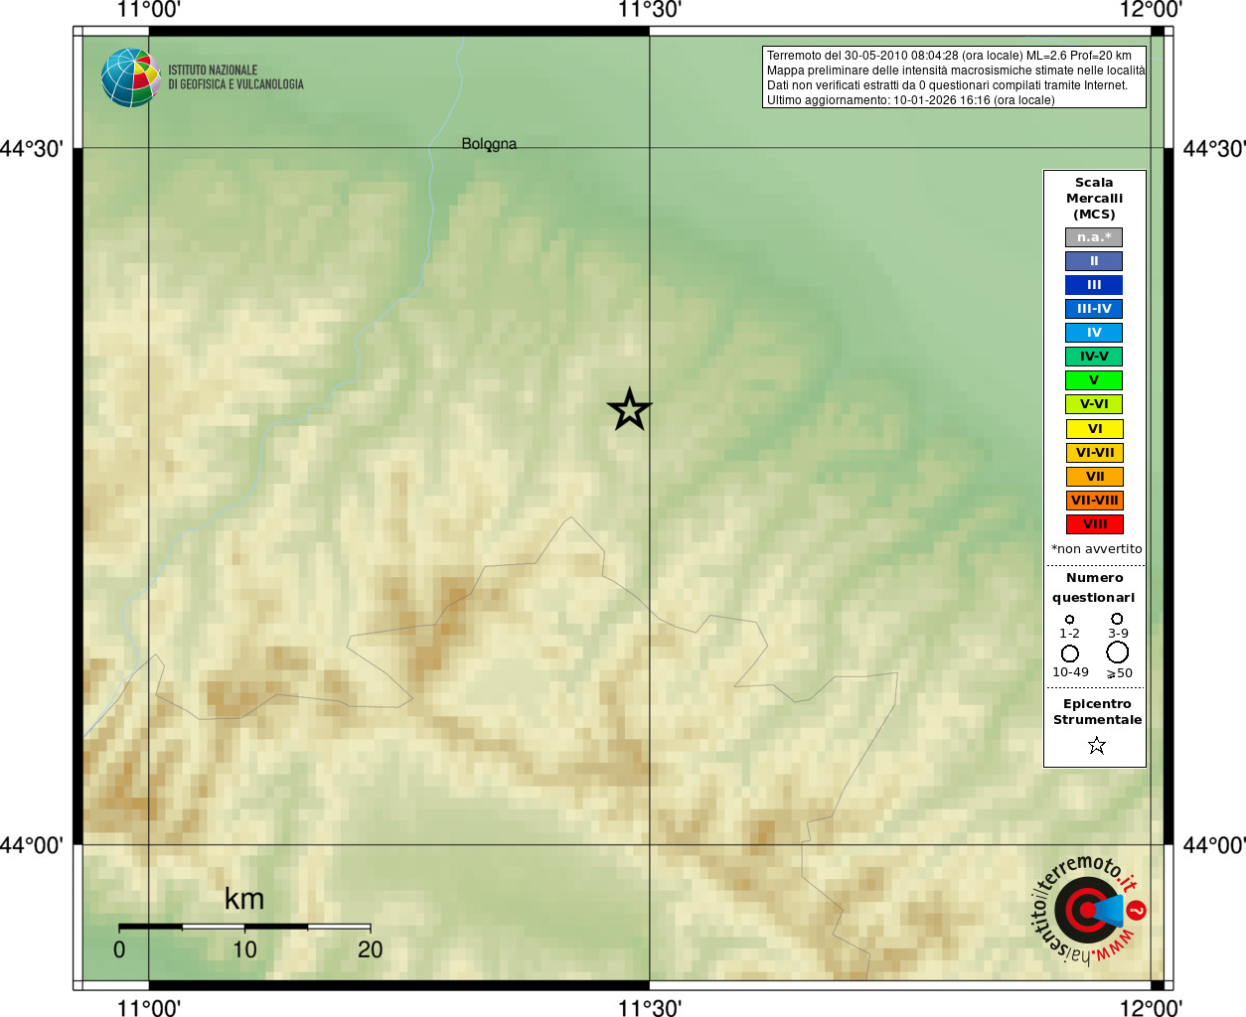Click the ≥50 questionnaires circle symbol

coord(1118,653)
